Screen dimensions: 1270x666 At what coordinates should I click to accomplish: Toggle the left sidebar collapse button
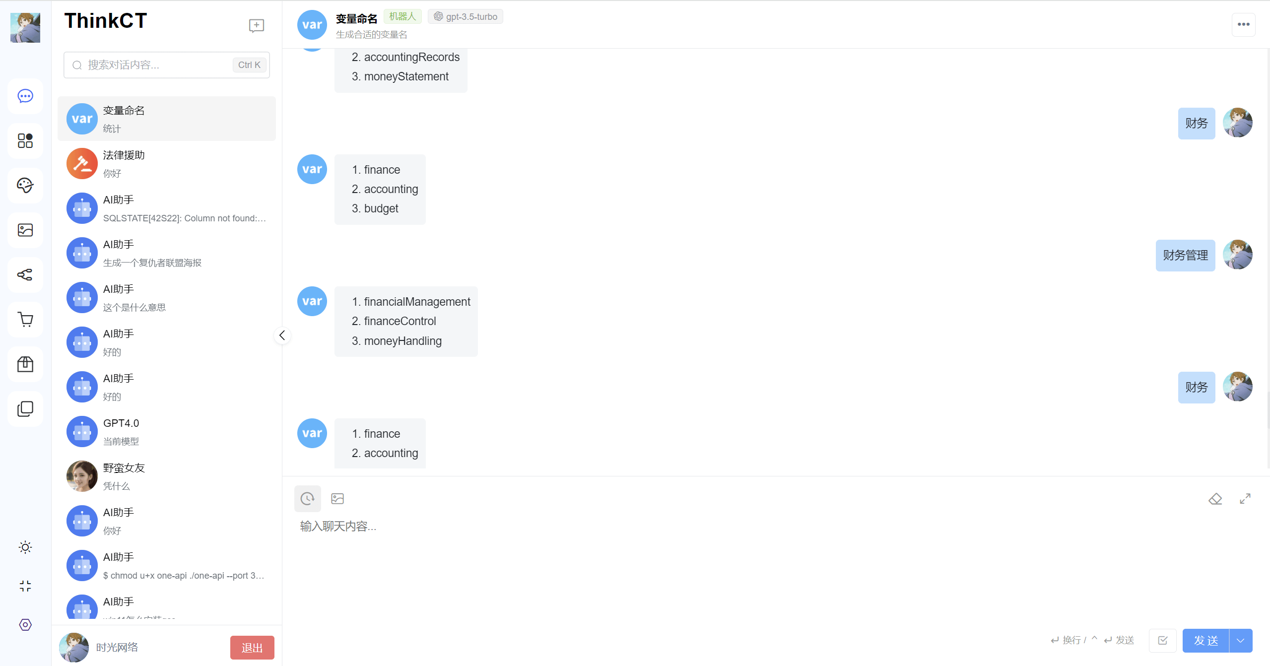(283, 335)
